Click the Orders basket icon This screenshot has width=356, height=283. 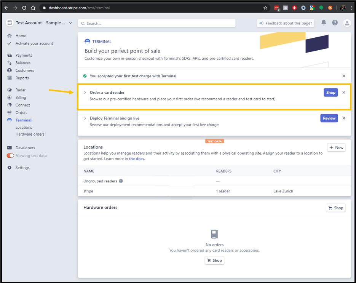coord(9,112)
